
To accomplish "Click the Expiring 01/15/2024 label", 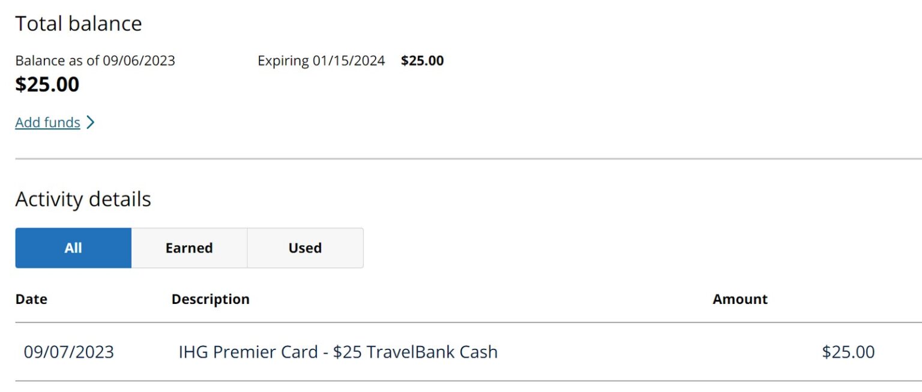I will (321, 61).
